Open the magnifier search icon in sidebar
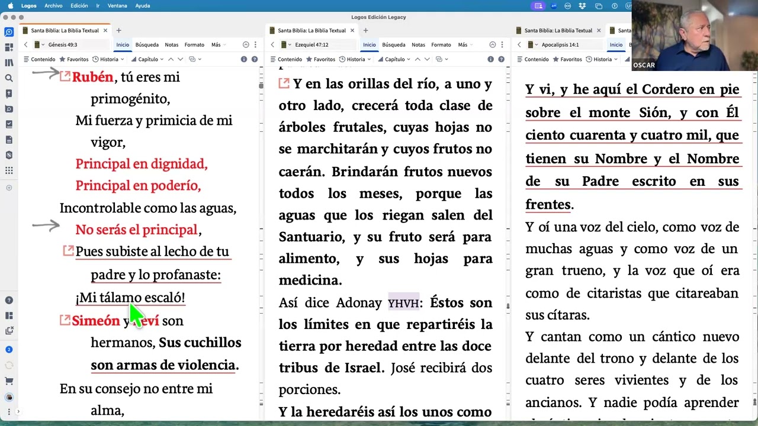This screenshot has height=426, width=758. [x=9, y=78]
